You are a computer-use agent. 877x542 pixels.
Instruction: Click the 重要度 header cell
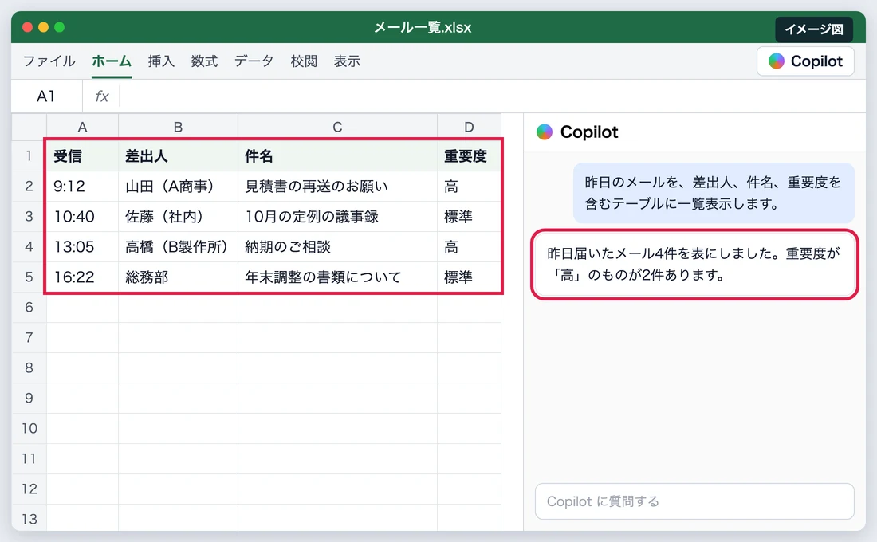tap(469, 155)
